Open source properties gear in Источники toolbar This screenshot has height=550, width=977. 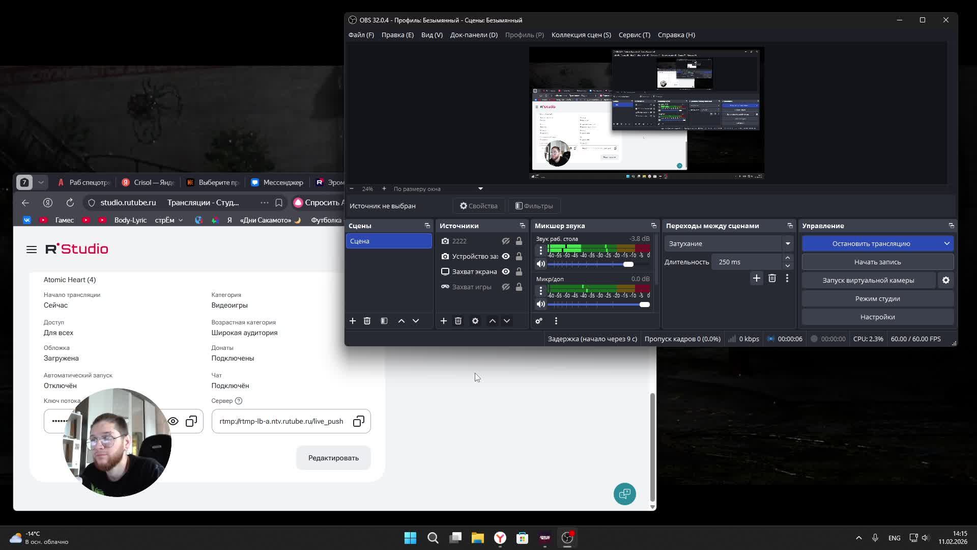click(475, 321)
